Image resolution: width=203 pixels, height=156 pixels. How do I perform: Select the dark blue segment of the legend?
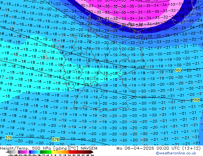(x=30, y=152)
